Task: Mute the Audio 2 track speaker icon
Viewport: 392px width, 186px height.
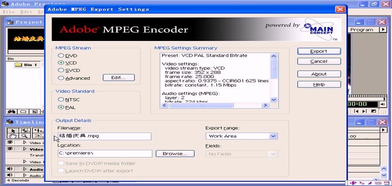Action: pos(10,175)
